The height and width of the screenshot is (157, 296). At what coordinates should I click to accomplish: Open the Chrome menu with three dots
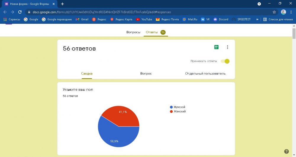(292, 12)
